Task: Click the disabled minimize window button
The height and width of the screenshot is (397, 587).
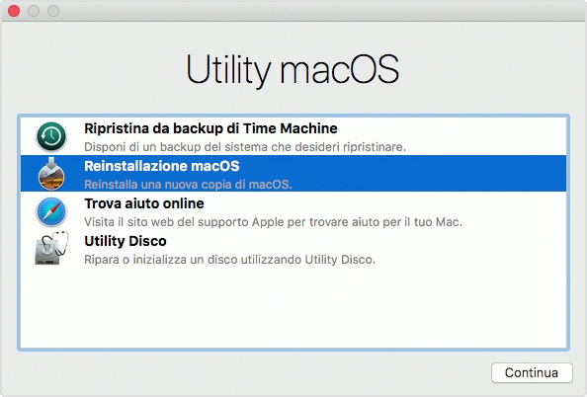Action: 34,11
